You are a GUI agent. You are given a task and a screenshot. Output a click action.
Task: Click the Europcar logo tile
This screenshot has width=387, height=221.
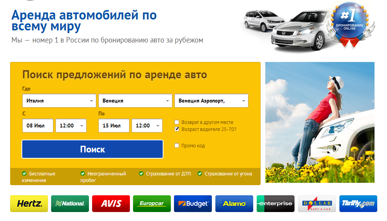click(x=152, y=203)
